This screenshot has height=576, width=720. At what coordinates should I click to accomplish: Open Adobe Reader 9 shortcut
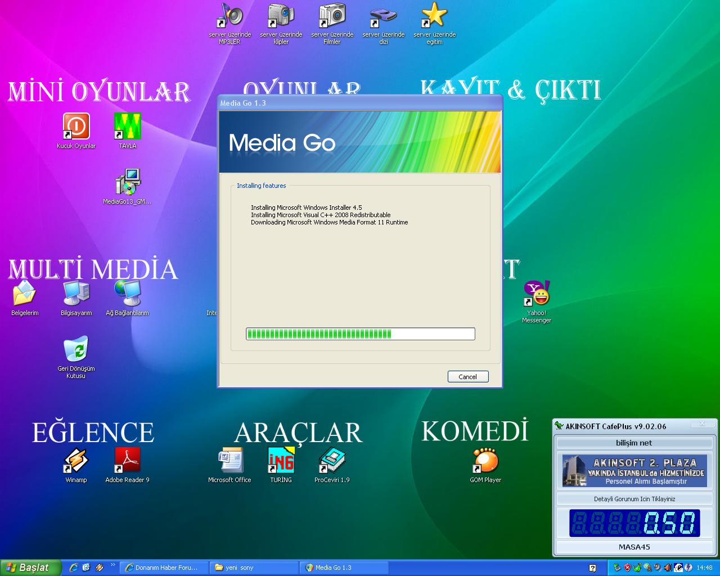click(128, 465)
